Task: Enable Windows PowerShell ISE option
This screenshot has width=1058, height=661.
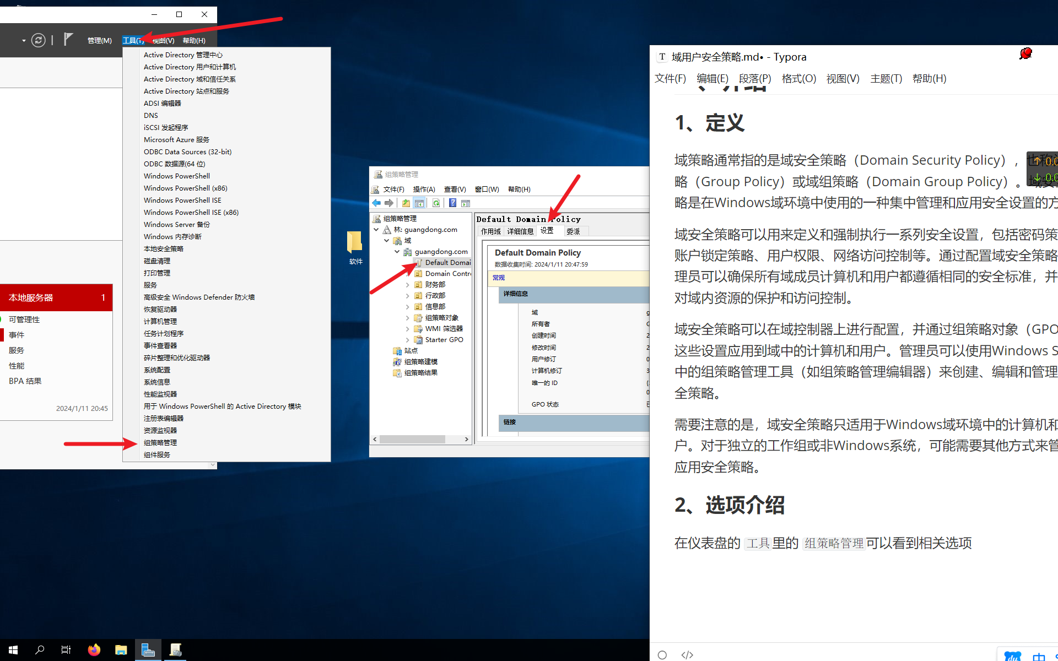Action: (x=183, y=201)
